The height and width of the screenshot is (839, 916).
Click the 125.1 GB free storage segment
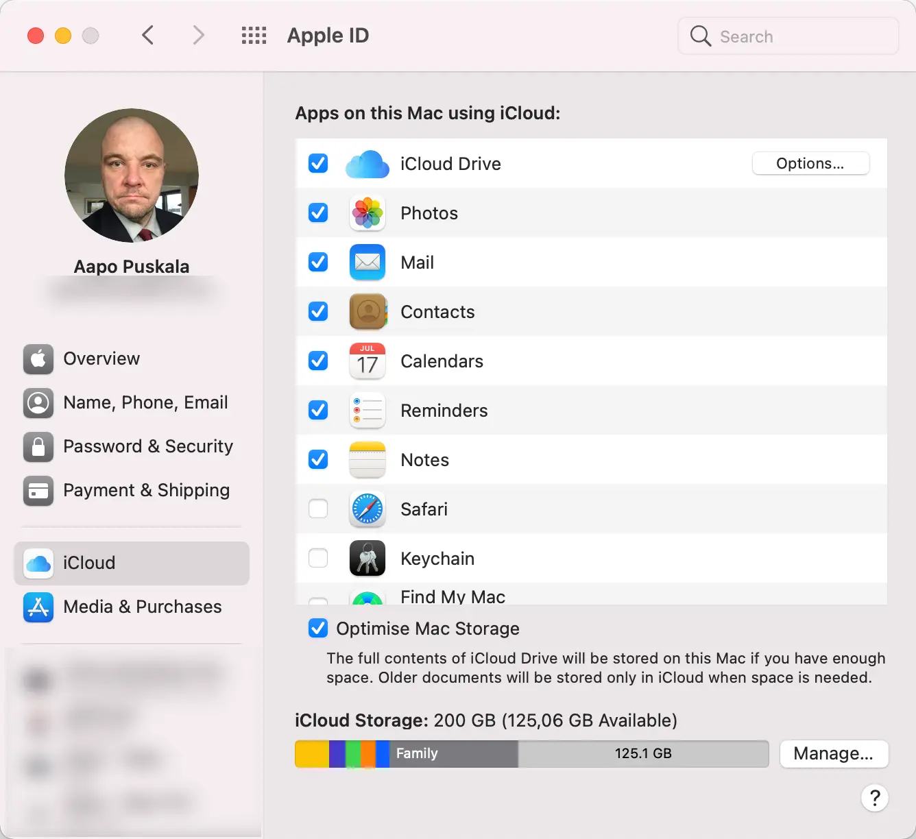643,754
